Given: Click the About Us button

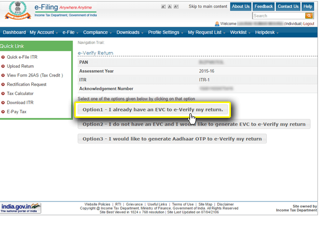Looking at the screenshot, I should coord(241,7).
